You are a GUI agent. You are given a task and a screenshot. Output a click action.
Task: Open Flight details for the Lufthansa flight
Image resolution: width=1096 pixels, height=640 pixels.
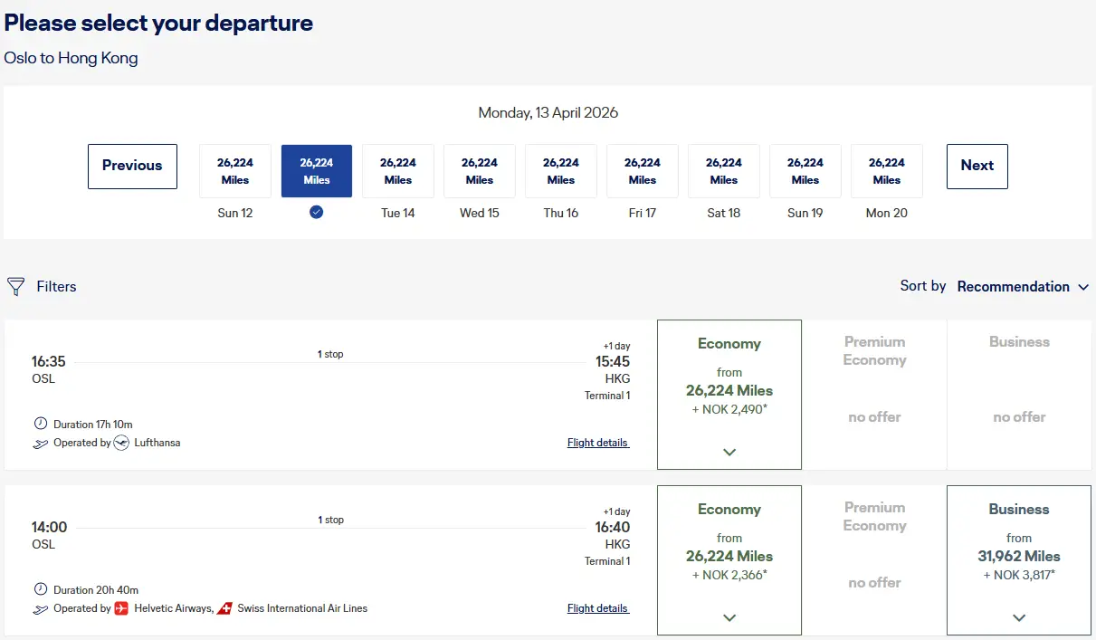click(x=597, y=443)
